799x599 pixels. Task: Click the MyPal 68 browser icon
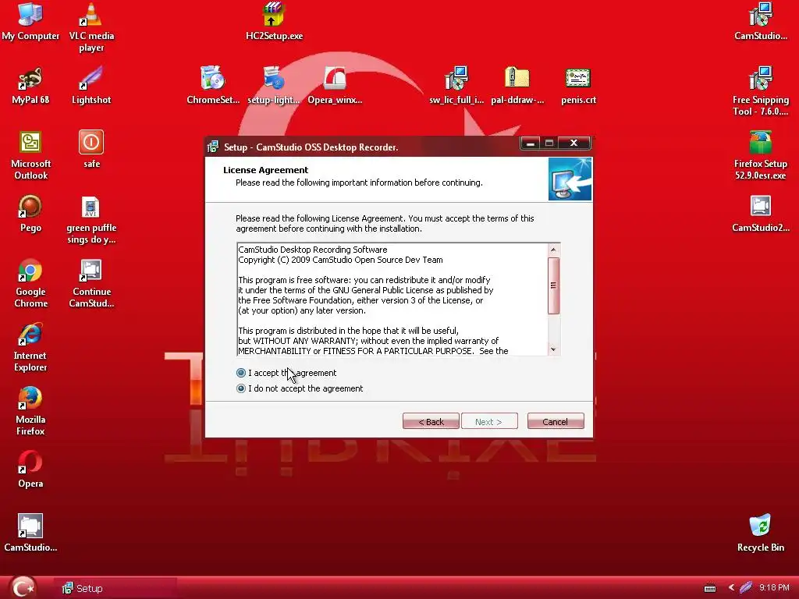(x=30, y=85)
